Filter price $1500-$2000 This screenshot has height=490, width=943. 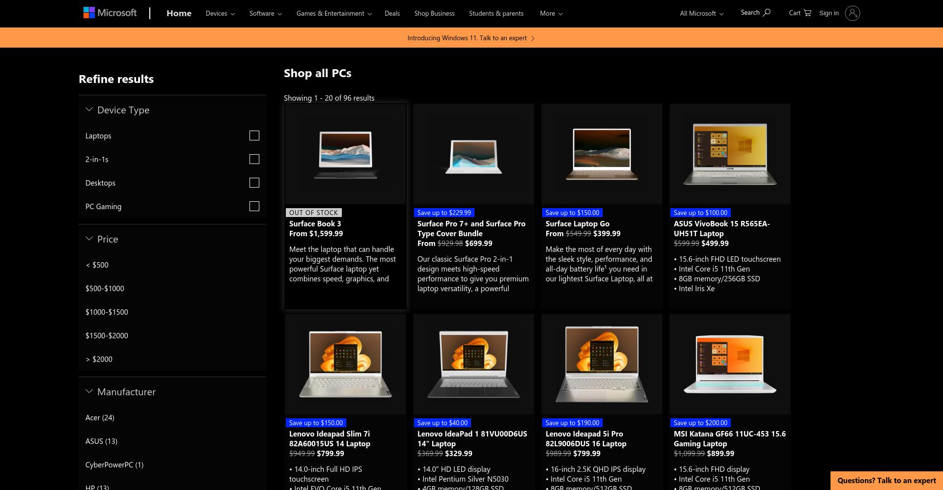107,336
